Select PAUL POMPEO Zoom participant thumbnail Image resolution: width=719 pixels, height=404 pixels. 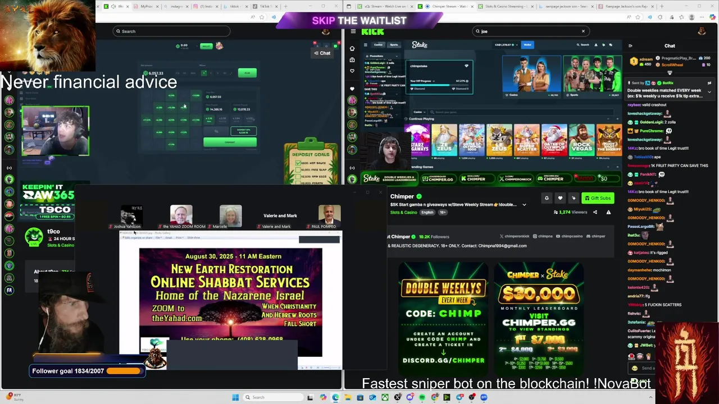coord(329,217)
